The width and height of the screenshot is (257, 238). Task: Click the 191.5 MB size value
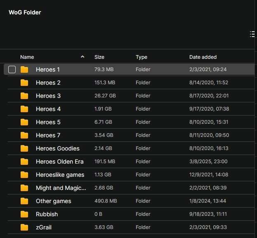click(105, 162)
